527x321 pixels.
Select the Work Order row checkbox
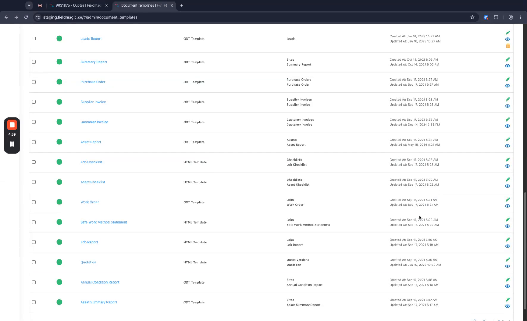(34, 202)
